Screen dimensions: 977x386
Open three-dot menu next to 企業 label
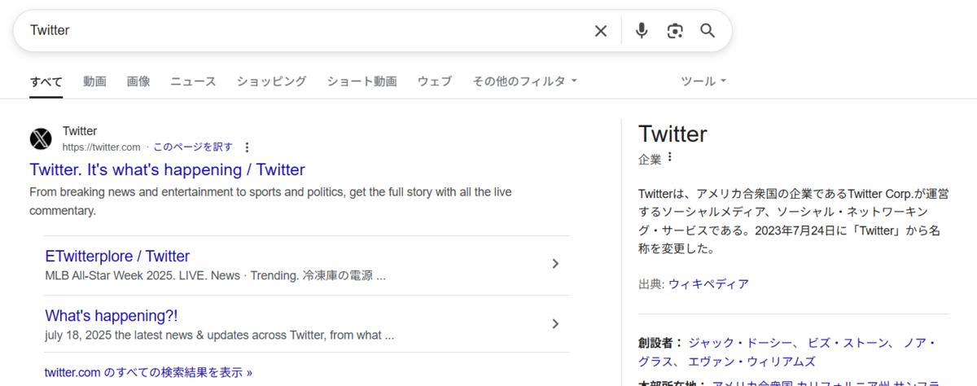click(x=670, y=157)
